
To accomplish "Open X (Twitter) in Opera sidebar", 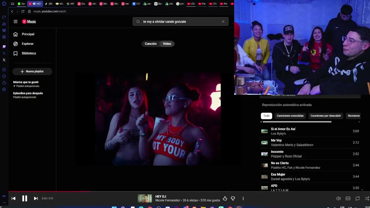I will 4,60.
